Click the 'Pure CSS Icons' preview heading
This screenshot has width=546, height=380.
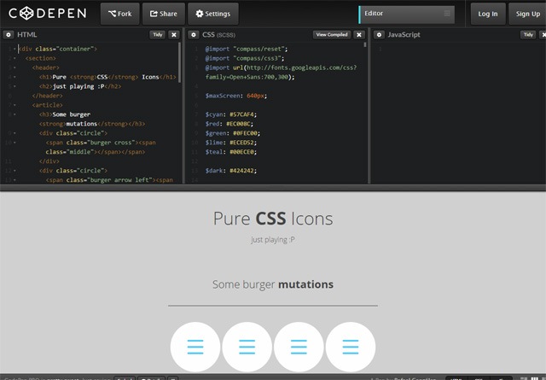pos(273,219)
